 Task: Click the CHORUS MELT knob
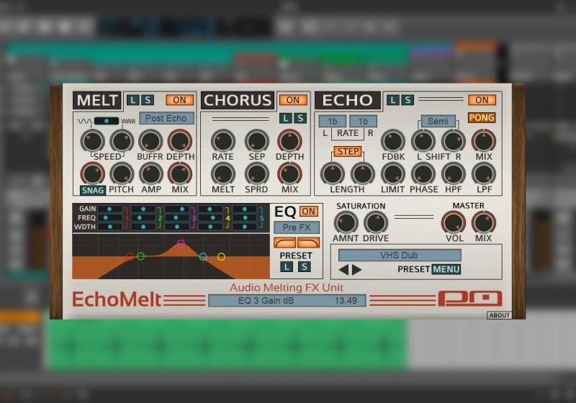[223, 173]
